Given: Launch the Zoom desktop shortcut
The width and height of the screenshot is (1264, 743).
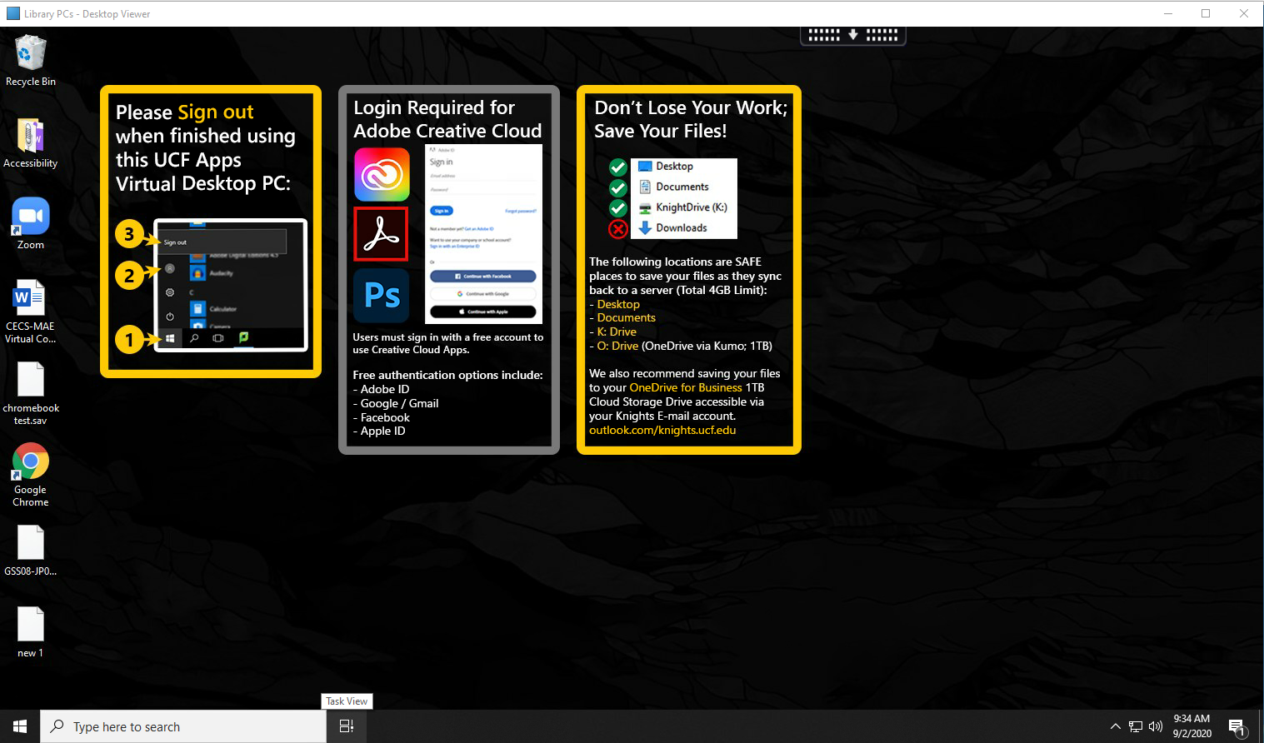Looking at the screenshot, I should (x=31, y=224).
